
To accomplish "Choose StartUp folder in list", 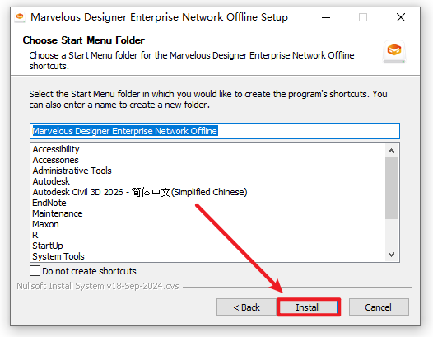I will [48, 246].
